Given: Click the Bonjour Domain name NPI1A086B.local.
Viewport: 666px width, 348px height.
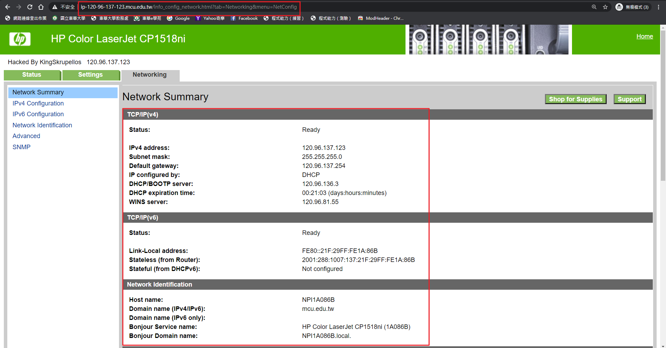Looking at the screenshot, I should pos(326,336).
